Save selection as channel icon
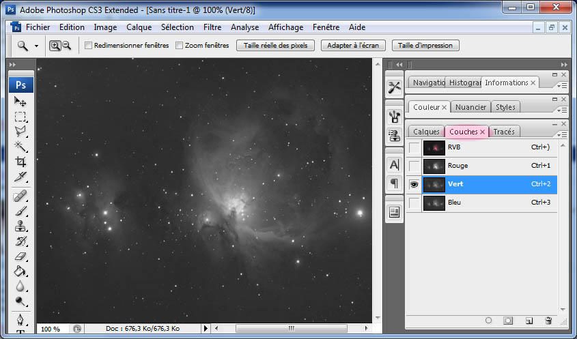This screenshot has height=339, width=577. pos(508,321)
